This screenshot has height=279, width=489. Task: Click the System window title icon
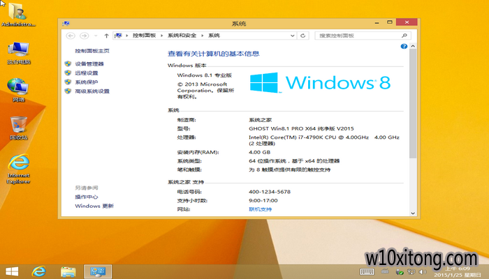click(66, 23)
